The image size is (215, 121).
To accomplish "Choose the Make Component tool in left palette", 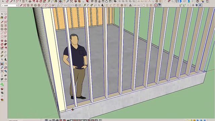I will (6, 14).
